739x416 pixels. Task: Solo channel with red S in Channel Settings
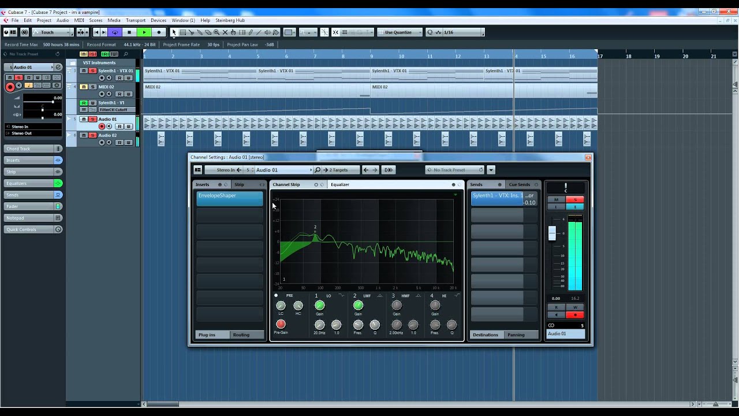click(575, 199)
